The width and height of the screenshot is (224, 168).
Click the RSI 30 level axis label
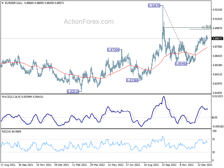(213, 152)
